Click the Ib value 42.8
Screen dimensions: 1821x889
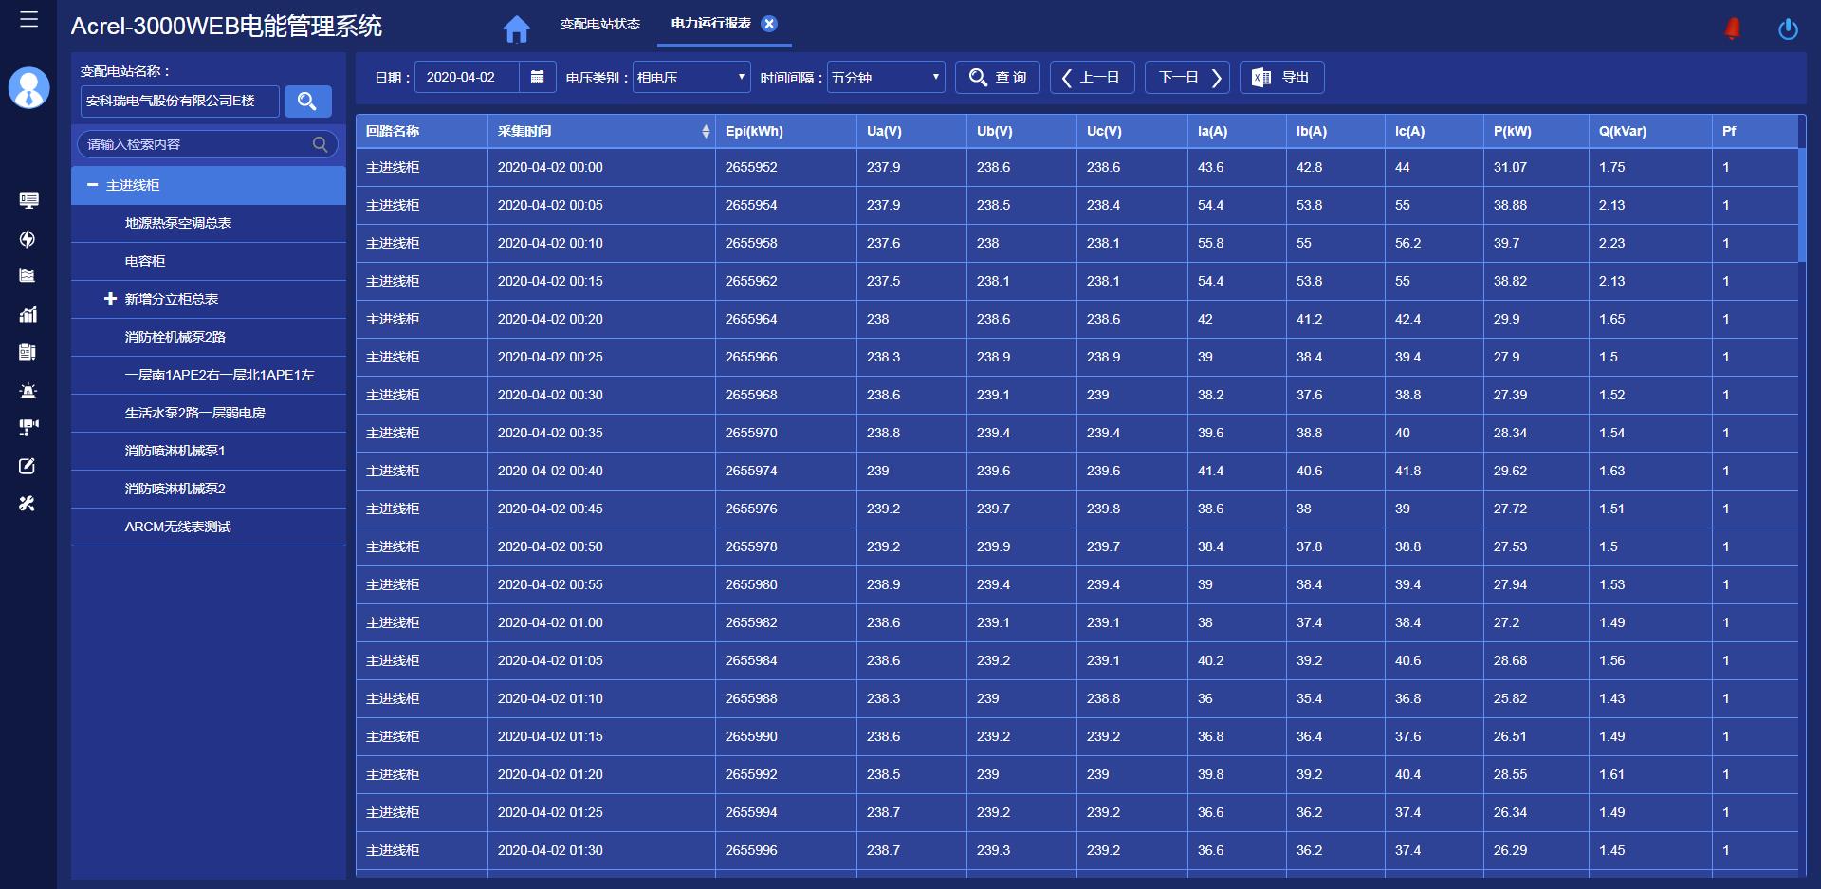click(x=1309, y=167)
